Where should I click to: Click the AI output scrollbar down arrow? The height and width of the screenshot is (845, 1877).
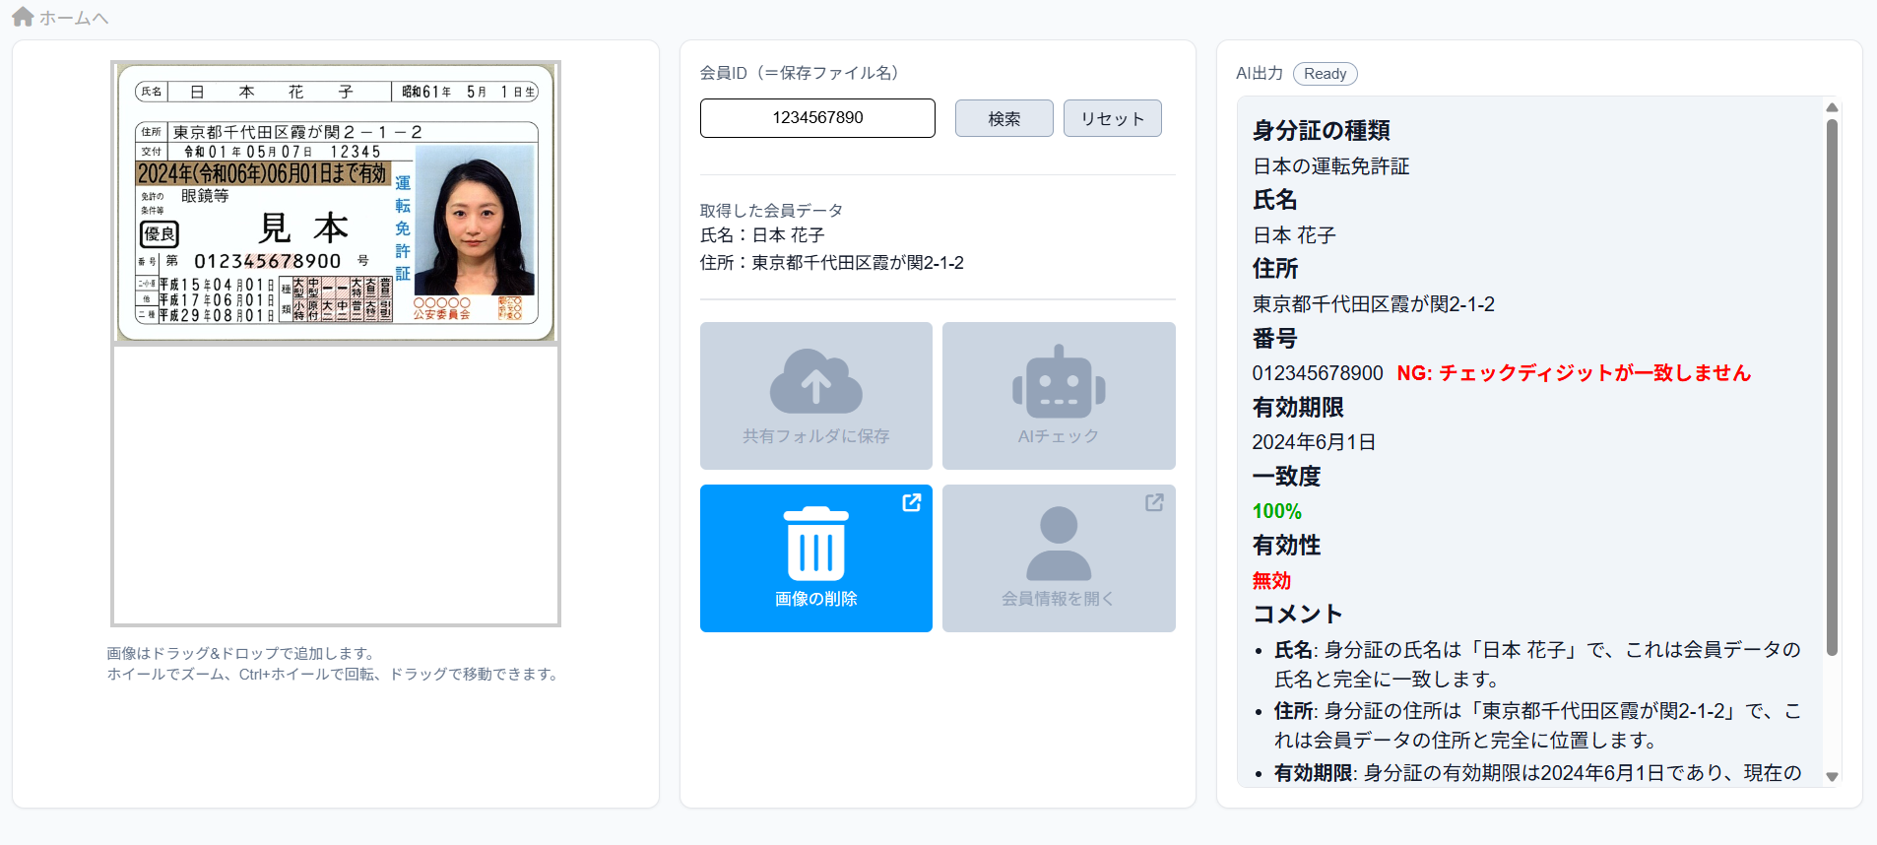pyautogui.click(x=1832, y=776)
